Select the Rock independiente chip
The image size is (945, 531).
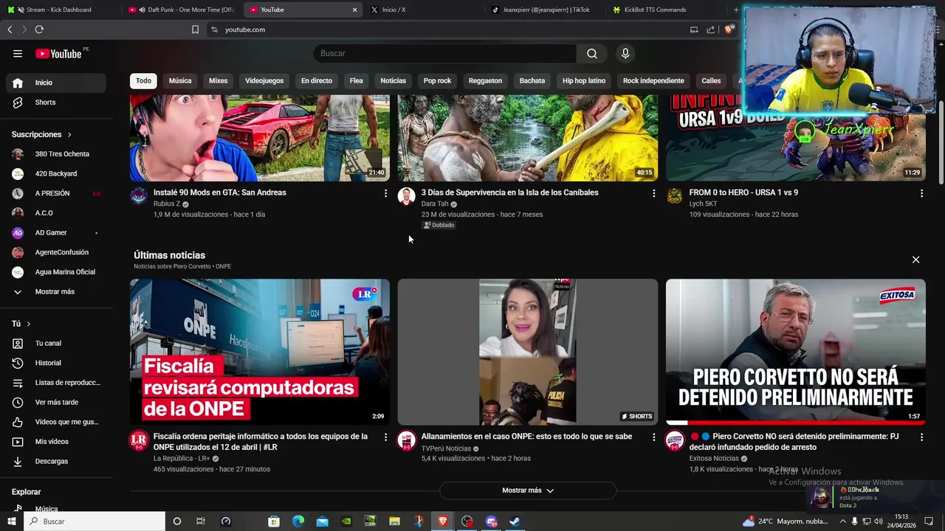[653, 80]
